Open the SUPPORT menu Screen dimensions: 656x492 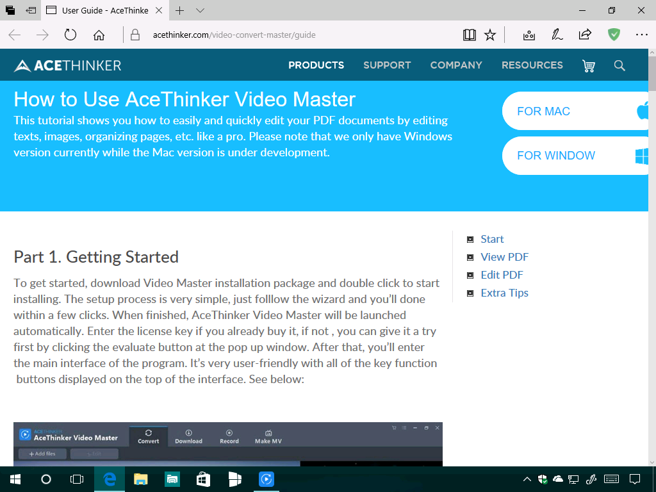click(387, 65)
